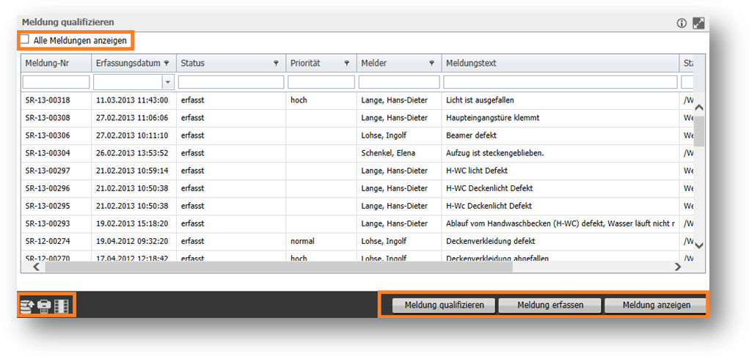
Task: Select row SR-13-00306
Action: (357, 136)
